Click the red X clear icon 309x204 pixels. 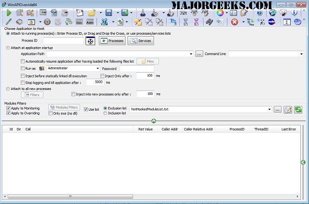pos(234,22)
